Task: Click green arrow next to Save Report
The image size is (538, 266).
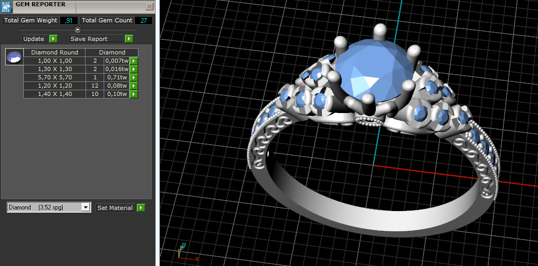Action: [x=129, y=39]
